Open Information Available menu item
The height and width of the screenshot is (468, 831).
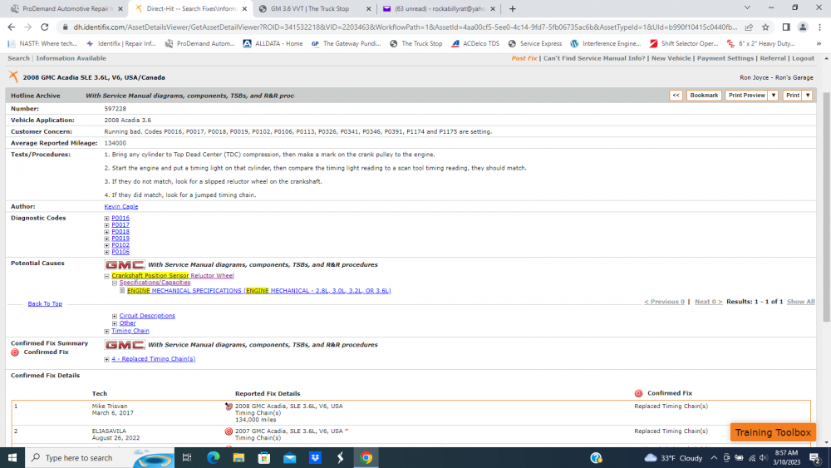[71, 58]
